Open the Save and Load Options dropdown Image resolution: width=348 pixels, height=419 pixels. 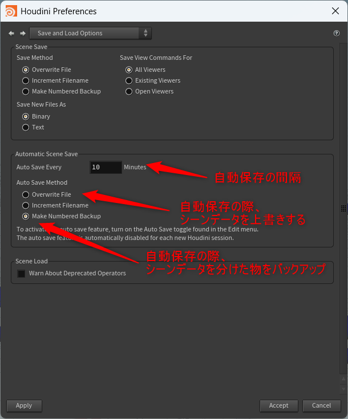click(90, 33)
